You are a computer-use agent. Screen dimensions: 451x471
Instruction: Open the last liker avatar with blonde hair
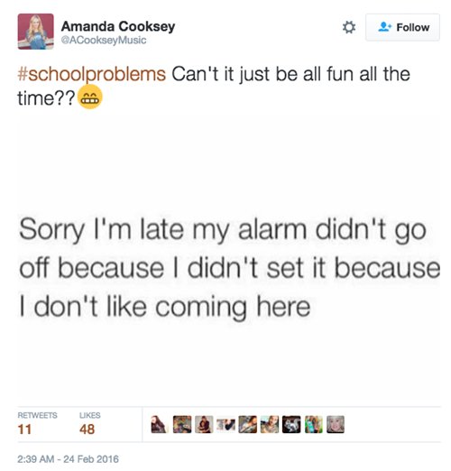pyautogui.click(x=336, y=424)
